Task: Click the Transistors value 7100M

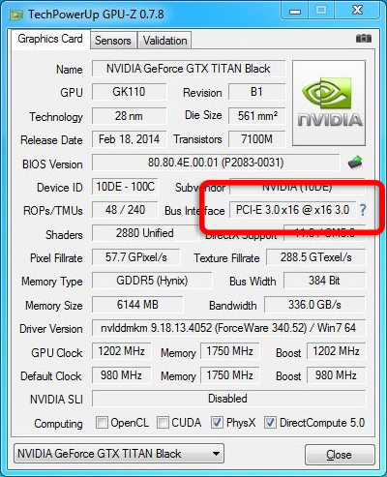Action: click(256, 139)
